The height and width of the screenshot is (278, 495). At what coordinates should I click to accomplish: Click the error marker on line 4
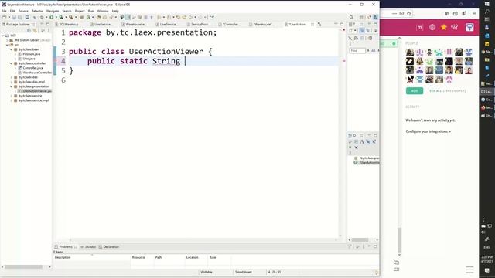(56, 61)
